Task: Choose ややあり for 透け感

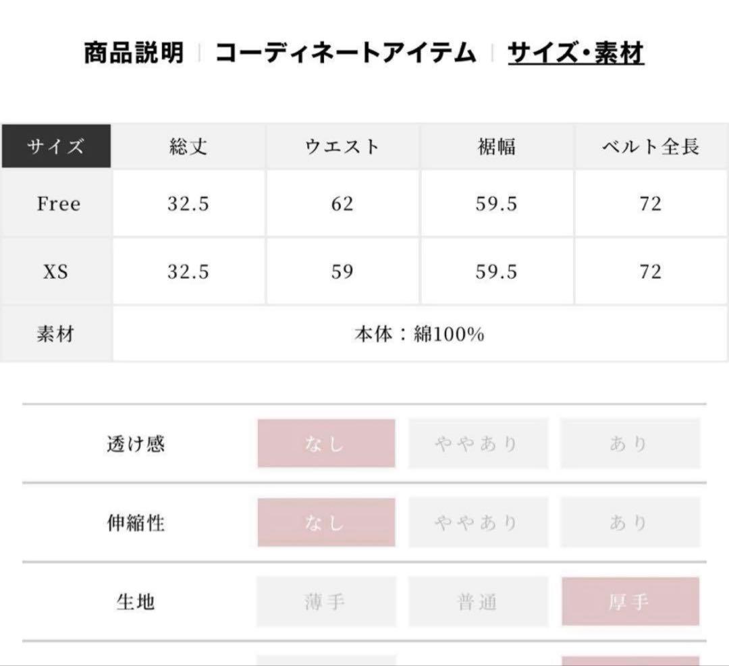Action: pyautogui.click(x=478, y=443)
